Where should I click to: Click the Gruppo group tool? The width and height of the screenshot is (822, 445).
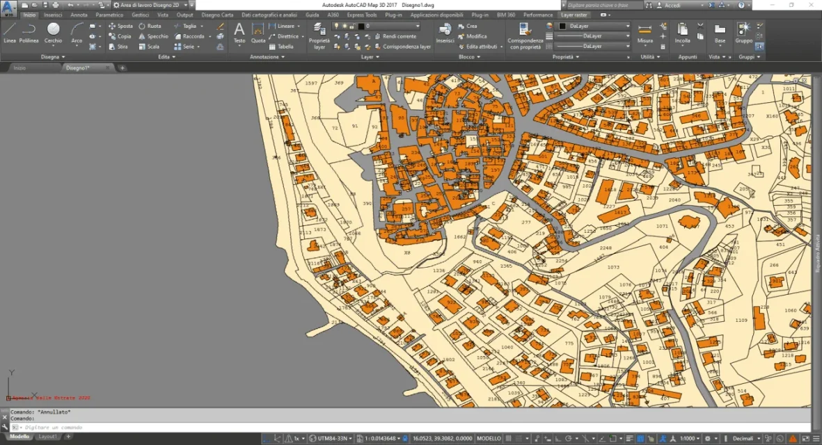click(x=743, y=33)
